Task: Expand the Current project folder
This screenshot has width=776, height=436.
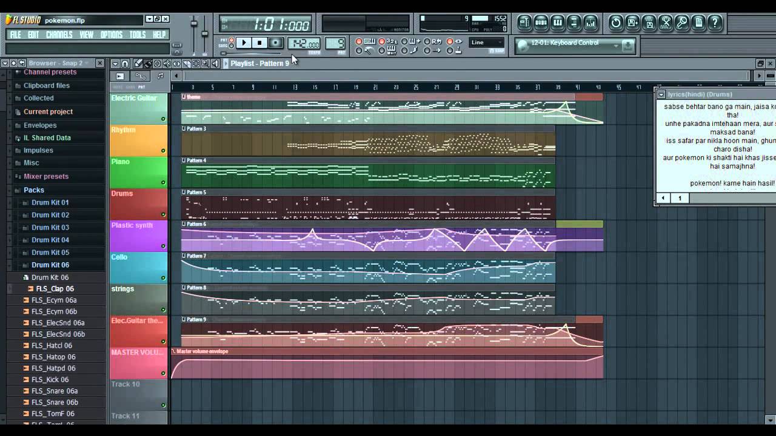Action: click(x=48, y=111)
